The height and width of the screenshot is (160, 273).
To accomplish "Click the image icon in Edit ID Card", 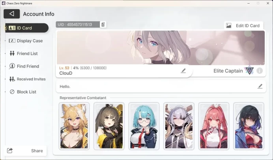I will [x=228, y=26].
